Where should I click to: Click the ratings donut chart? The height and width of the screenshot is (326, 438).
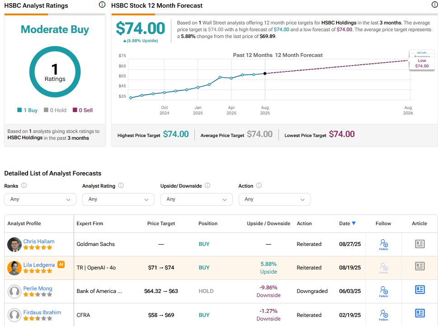(x=55, y=72)
